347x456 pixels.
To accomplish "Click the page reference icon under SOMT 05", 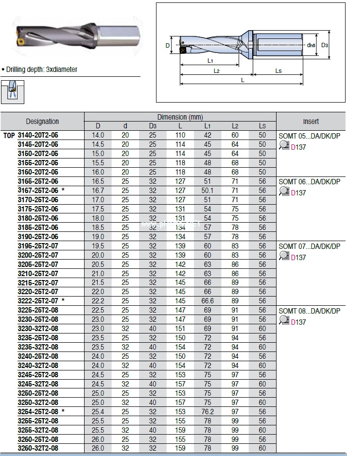I will point(284,145).
